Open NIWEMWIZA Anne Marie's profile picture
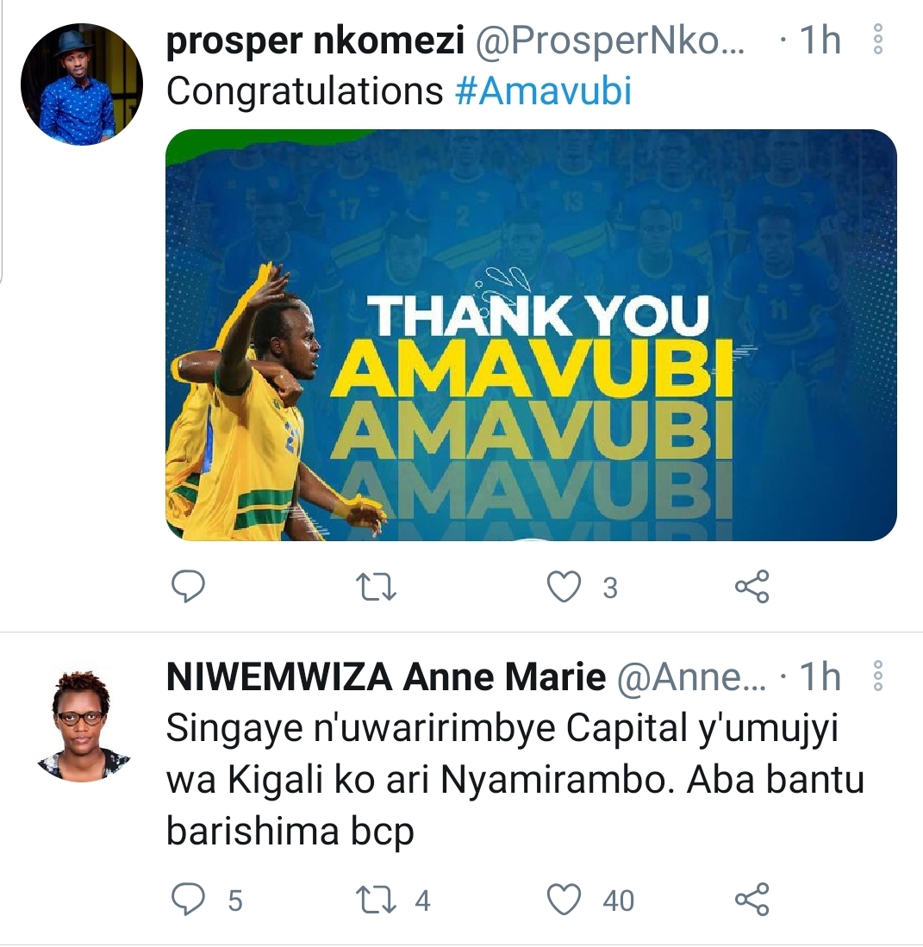The height and width of the screenshot is (947, 923). tap(82, 724)
